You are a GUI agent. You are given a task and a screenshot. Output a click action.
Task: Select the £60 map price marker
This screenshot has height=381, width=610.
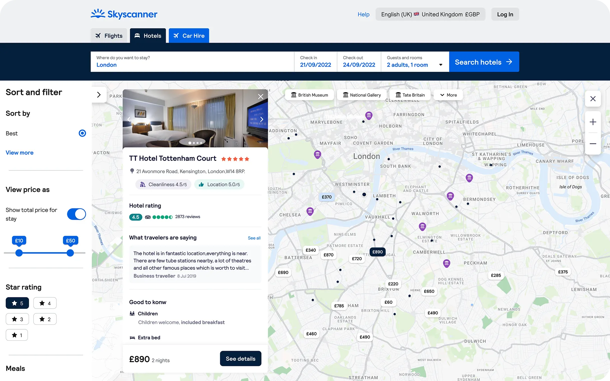[388, 302]
